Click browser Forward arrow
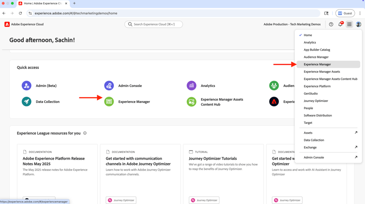The image size is (365, 204). 12,13
